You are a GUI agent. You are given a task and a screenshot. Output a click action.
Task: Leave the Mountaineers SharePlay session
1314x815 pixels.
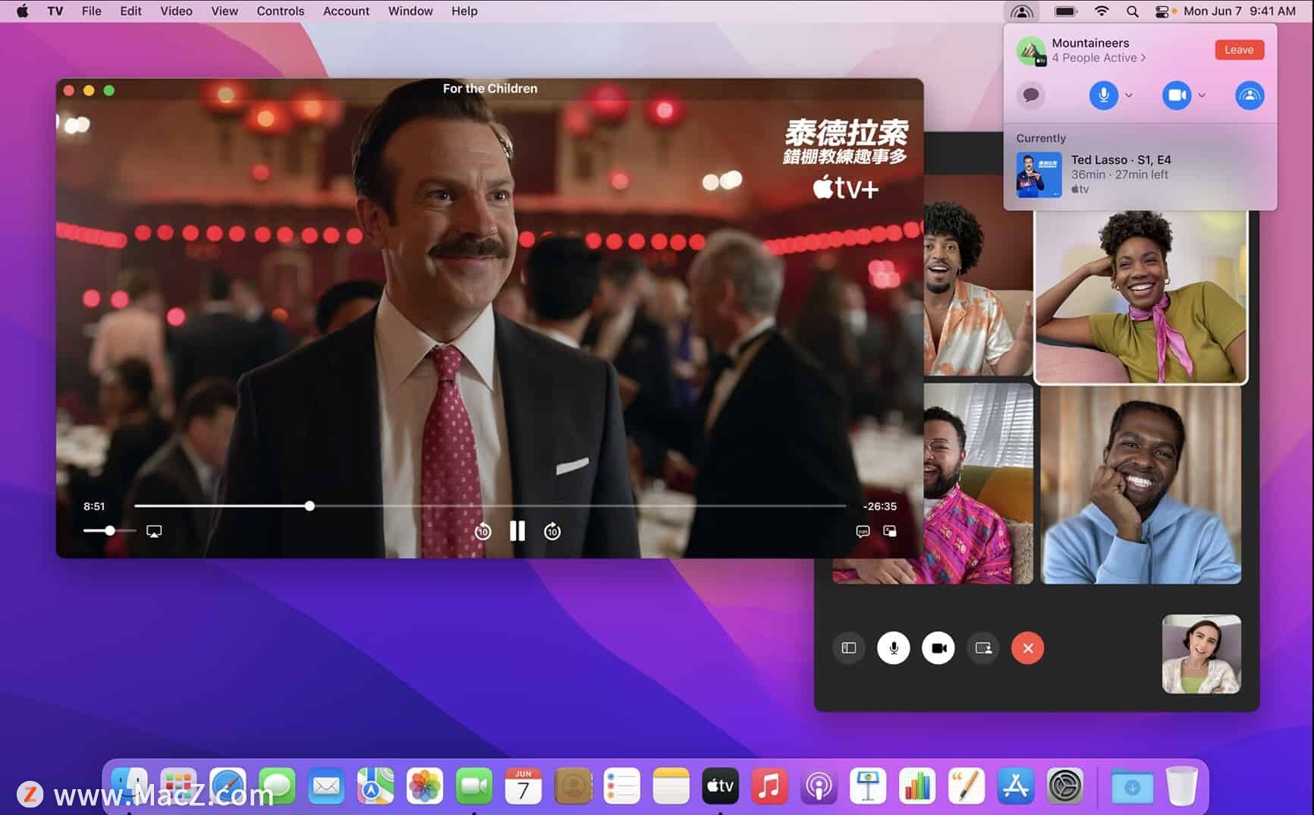click(1239, 50)
